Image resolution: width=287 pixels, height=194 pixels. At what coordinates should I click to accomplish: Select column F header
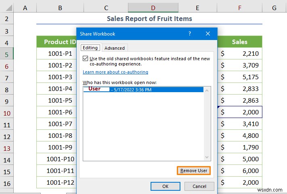point(240,8)
